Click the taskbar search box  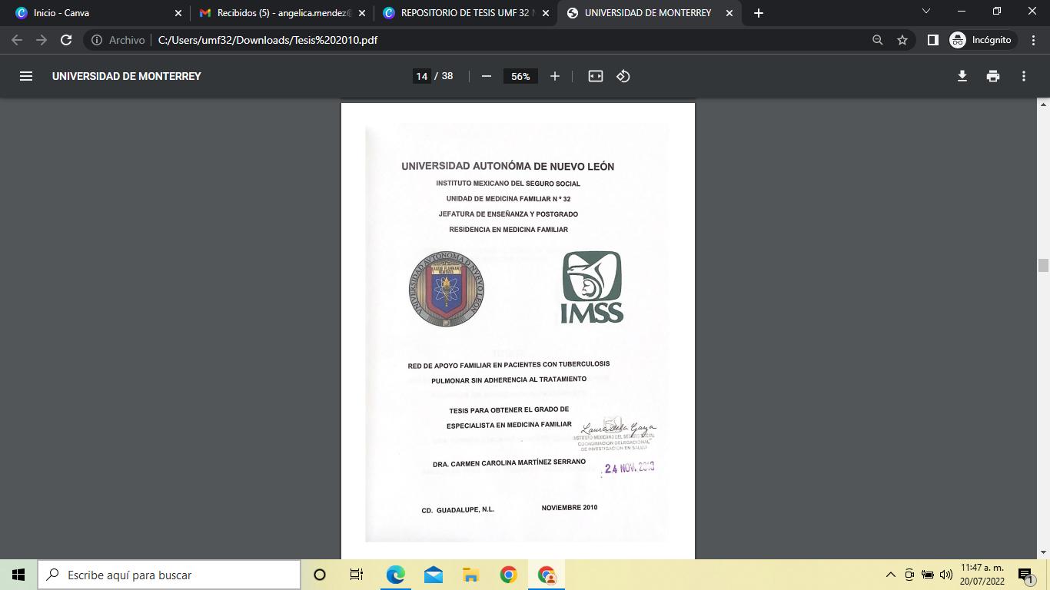(169, 575)
